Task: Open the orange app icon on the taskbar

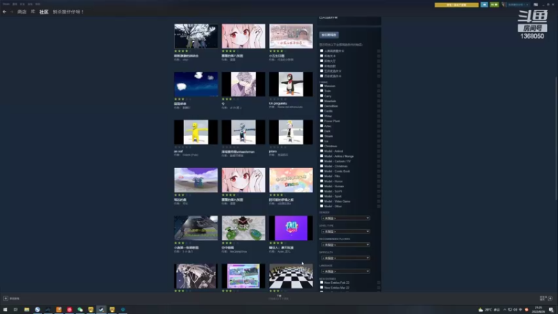Action: point(59,310)
